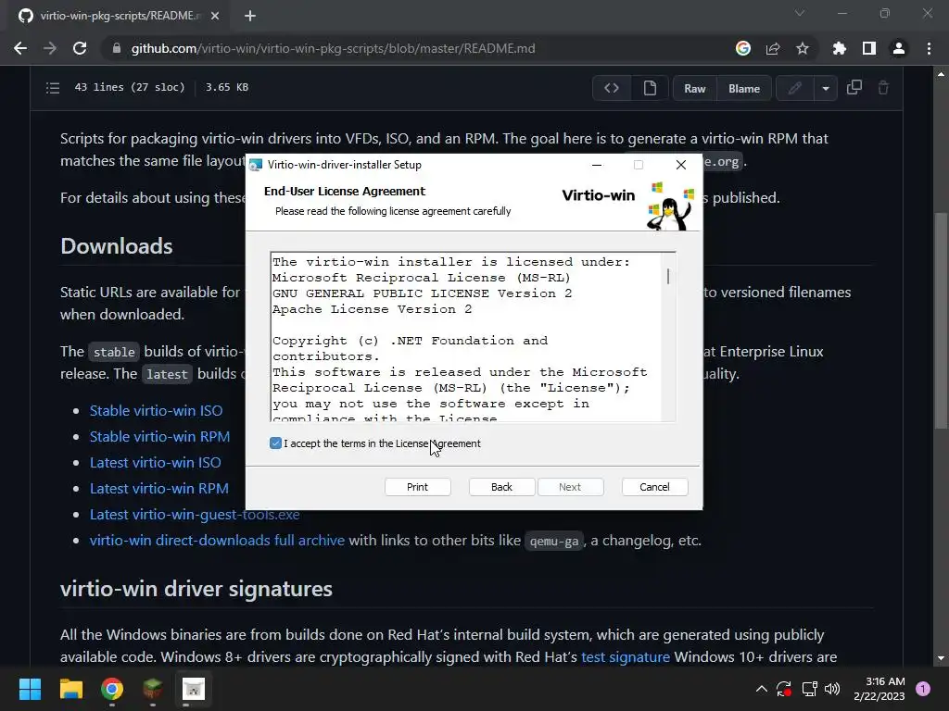Click the Chrome forward arrow

click(x=50, y=48)
